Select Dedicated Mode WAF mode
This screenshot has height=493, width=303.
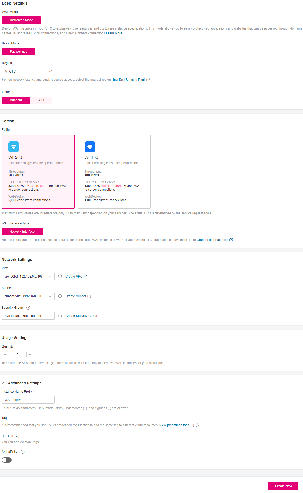[x=21, y=20]
